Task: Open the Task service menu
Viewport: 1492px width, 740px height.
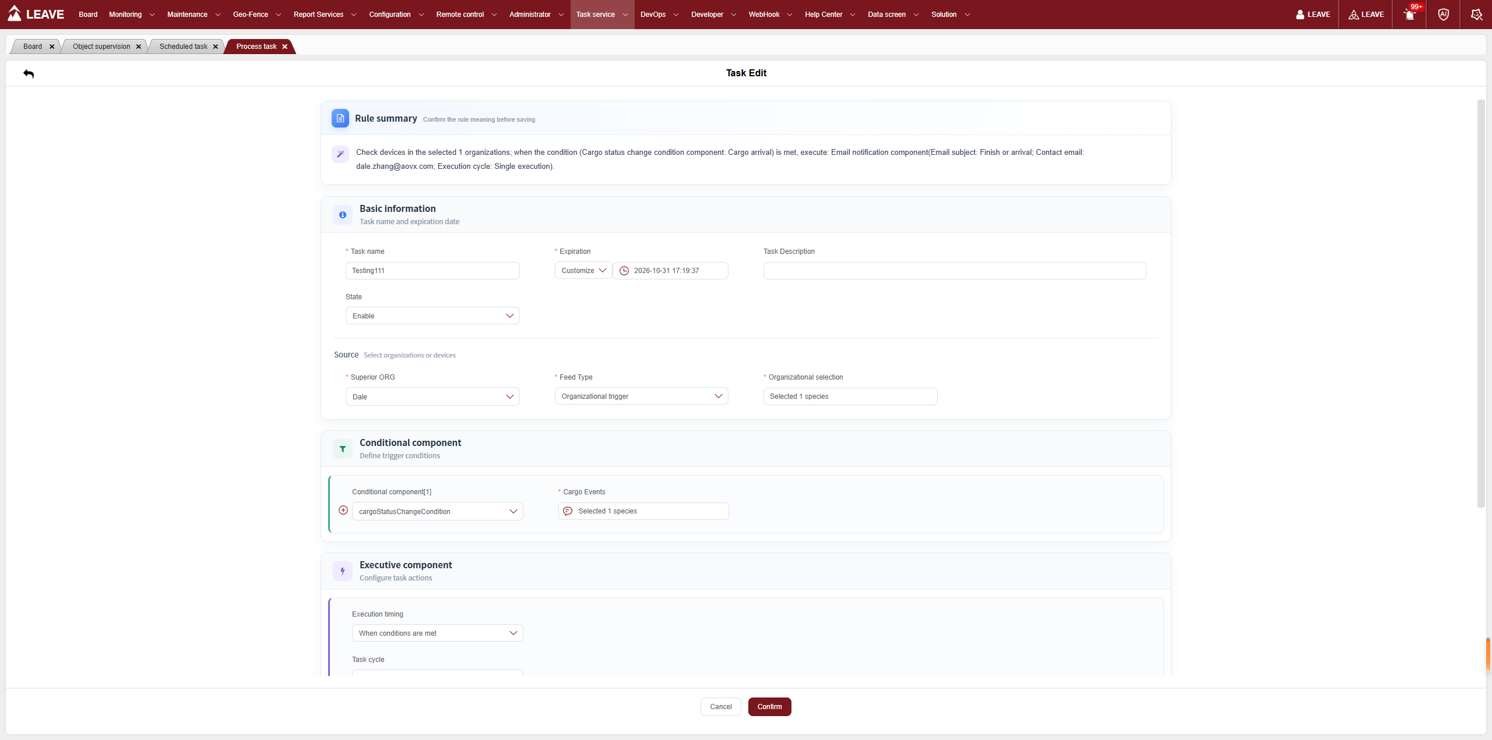Action: click(x=602, y=15)
